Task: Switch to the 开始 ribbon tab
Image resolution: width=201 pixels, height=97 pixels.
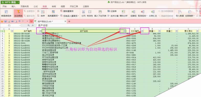Action: pos(5,6)
